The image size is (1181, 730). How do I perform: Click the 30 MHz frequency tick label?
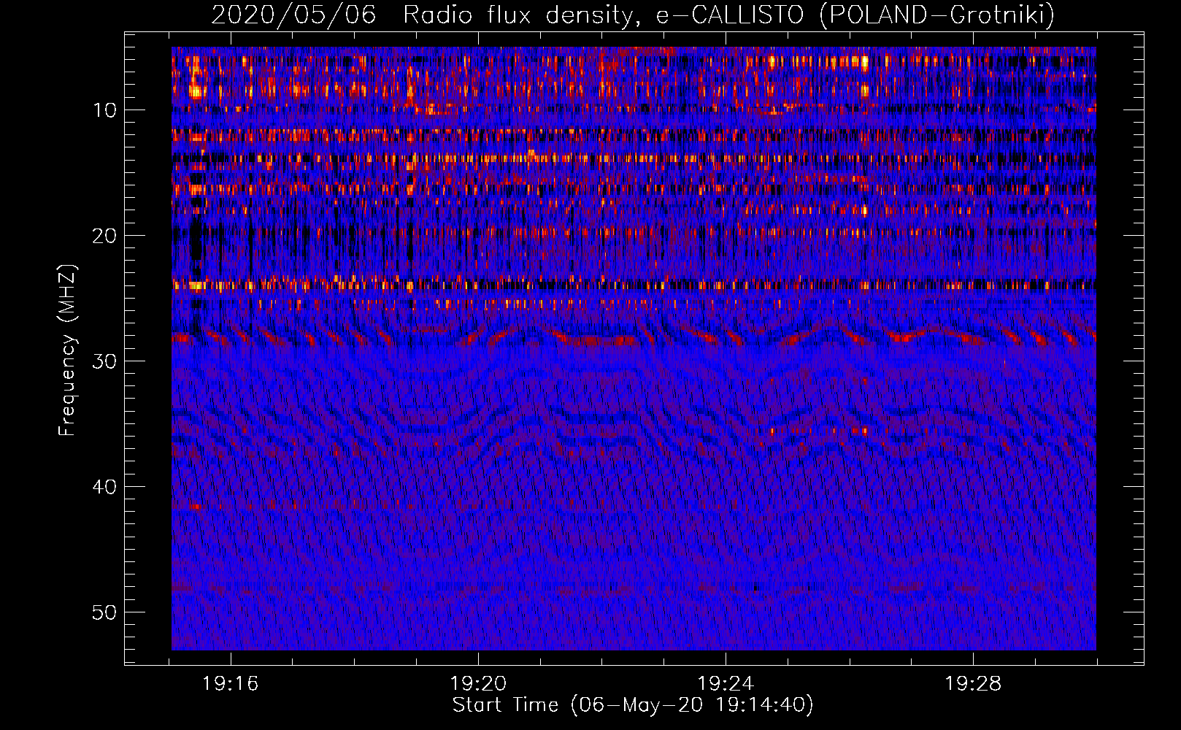tap(104, 361)
